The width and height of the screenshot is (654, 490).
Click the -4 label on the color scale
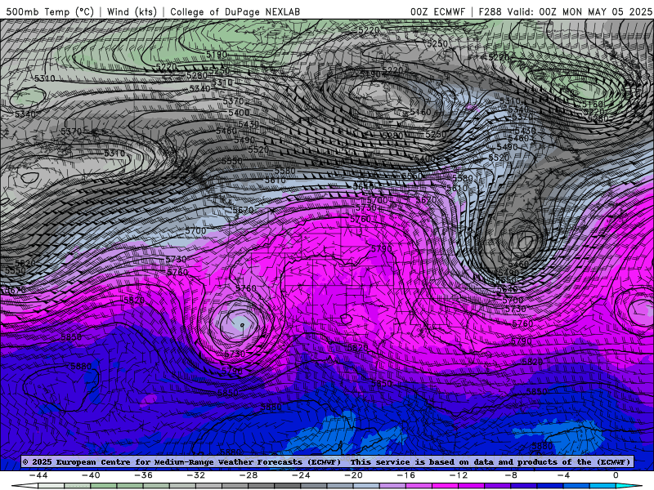point(563,475)
